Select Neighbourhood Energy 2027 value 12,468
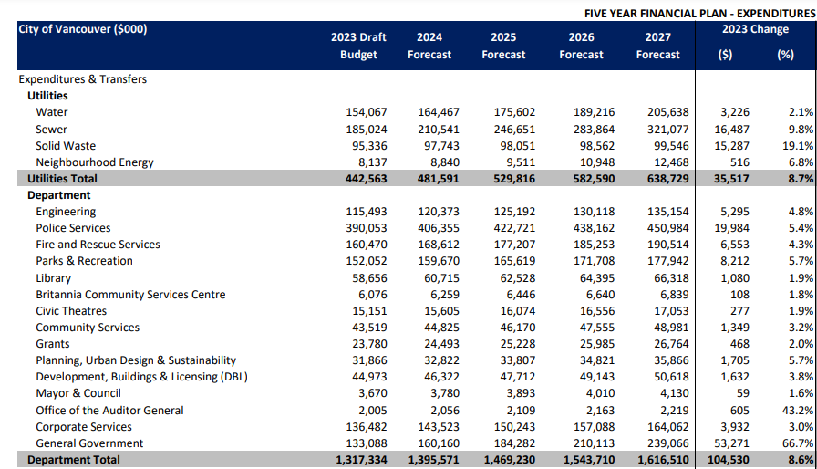This screenshot has height=469, width=817. tap(671, 162)
